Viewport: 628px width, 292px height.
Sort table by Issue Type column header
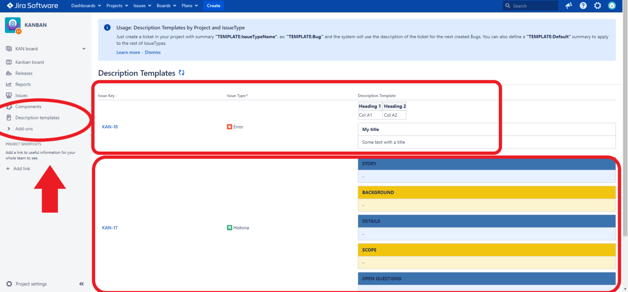point(237,96)
